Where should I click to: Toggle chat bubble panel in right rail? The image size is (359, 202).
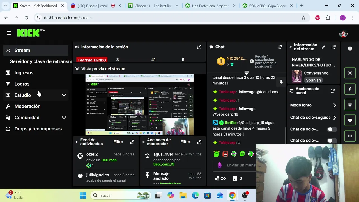(350, 120)
